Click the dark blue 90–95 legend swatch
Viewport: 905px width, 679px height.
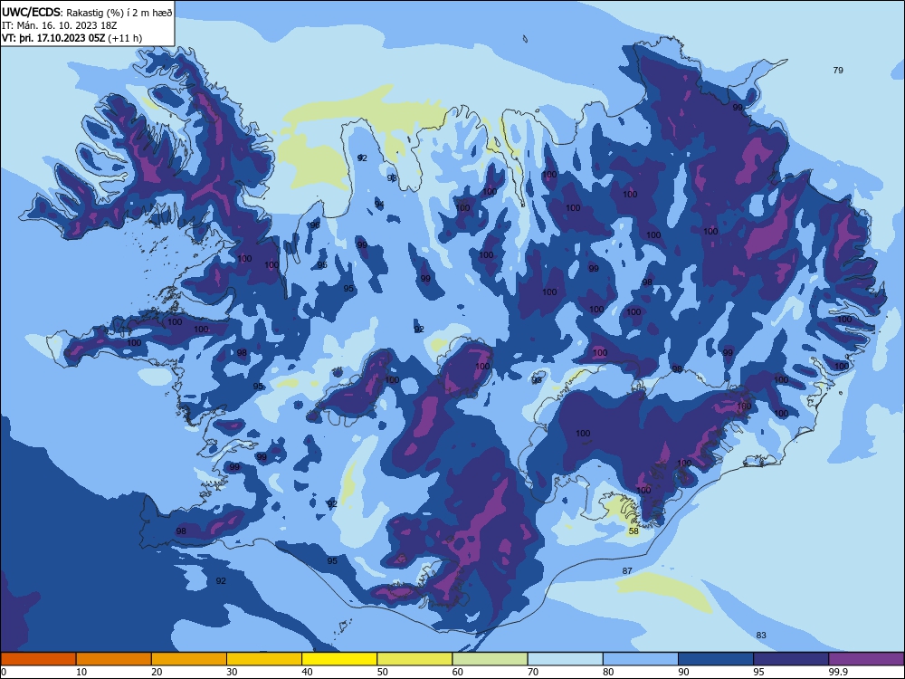716,659
